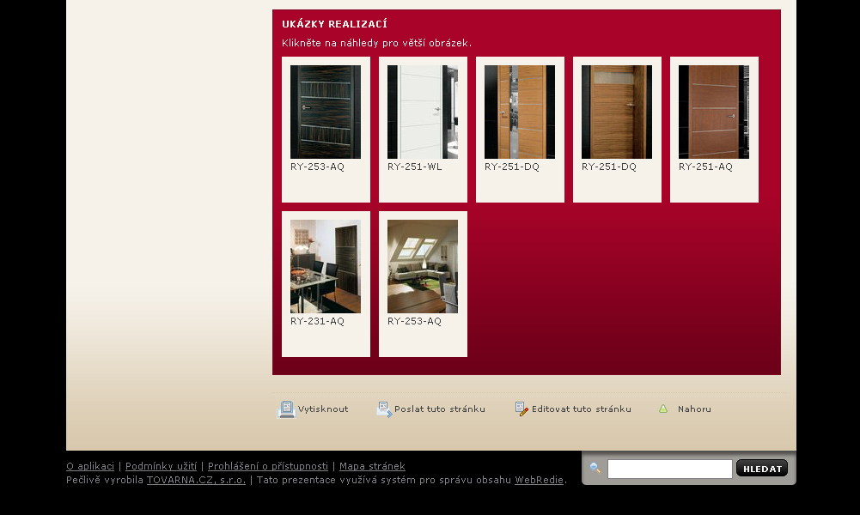This screenshot has width=860, height=515.
Task: Open the white door RY-251-WL thumbnail
Action: click(423, 112)
